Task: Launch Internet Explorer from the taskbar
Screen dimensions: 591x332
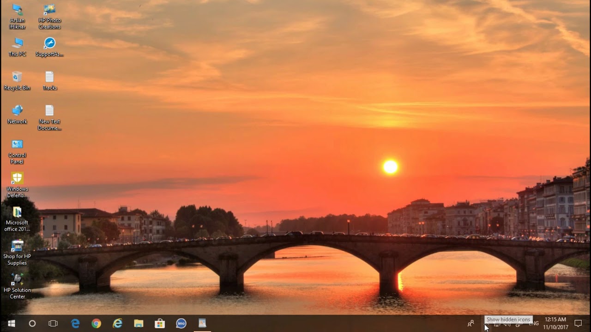Action: click(x=118, y=323)
